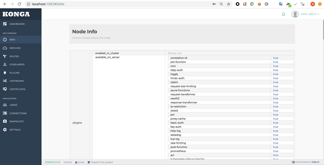Click the Upstreams shuffle icon
This screenshot has height=165, width=324.
(x=5, y=81)
